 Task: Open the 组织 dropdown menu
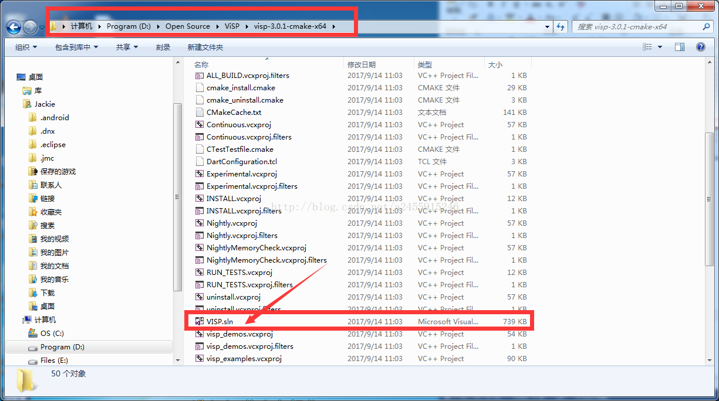click(x=26, y=47)
